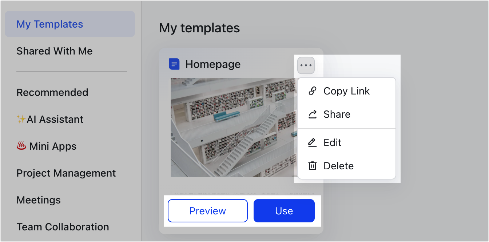489x242 pixels.
Task: Choose Share in the open menu
Action: (x=337, y=114)
